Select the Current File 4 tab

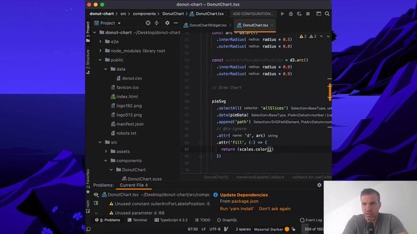134,185
